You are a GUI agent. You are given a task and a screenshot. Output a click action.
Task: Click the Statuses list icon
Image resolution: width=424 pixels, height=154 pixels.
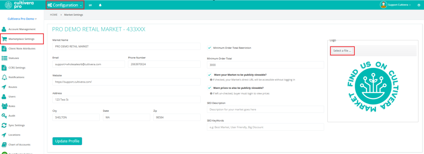coord(4,58)
